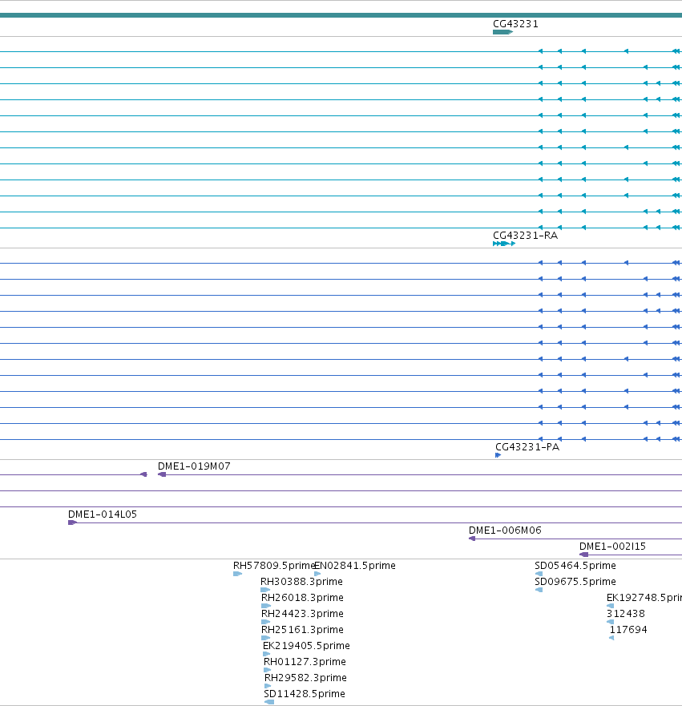Click the SD09675.5prime label

pos(575,582)
